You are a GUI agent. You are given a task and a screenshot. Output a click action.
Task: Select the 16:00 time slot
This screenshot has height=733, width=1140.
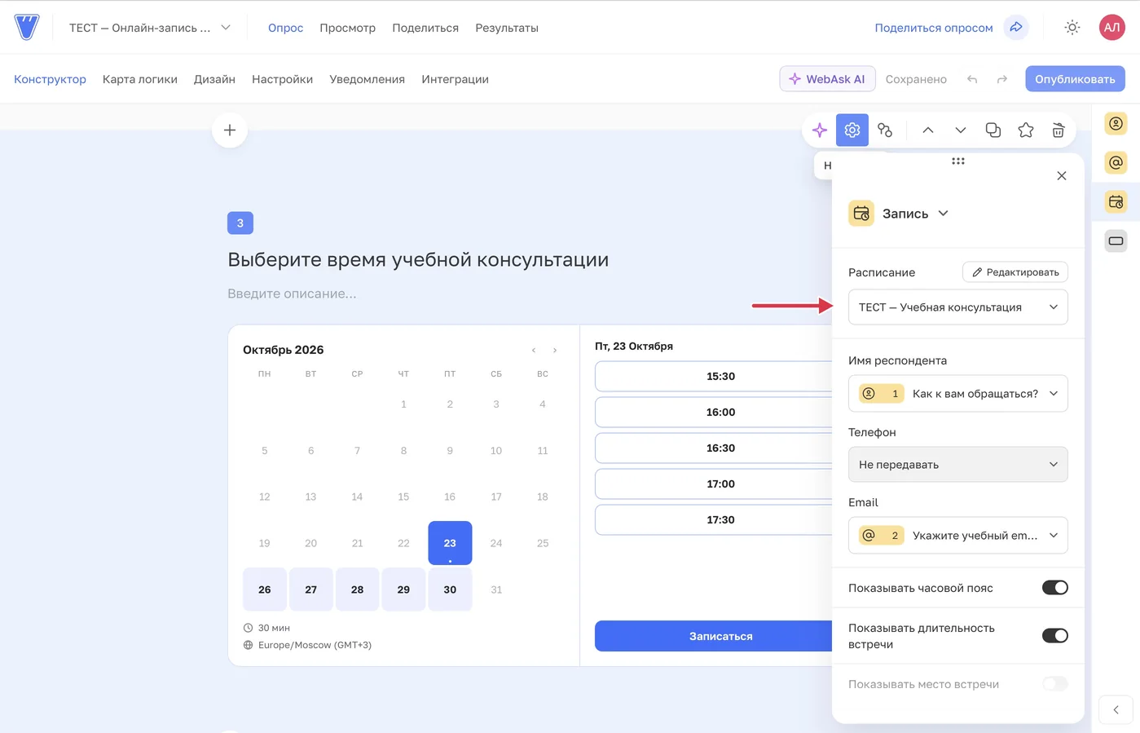(x=714, y=413)
